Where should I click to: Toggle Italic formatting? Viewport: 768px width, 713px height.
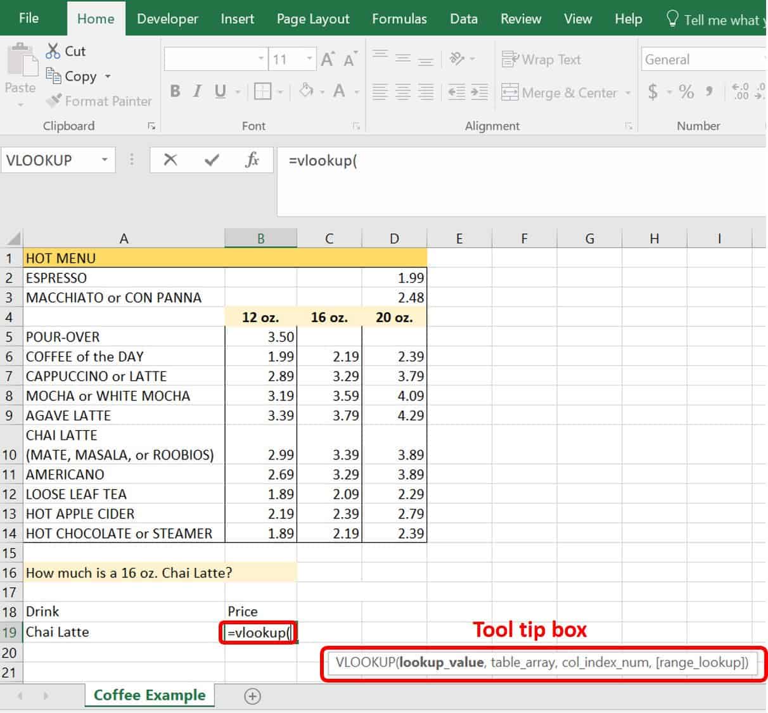click(197, 92)
